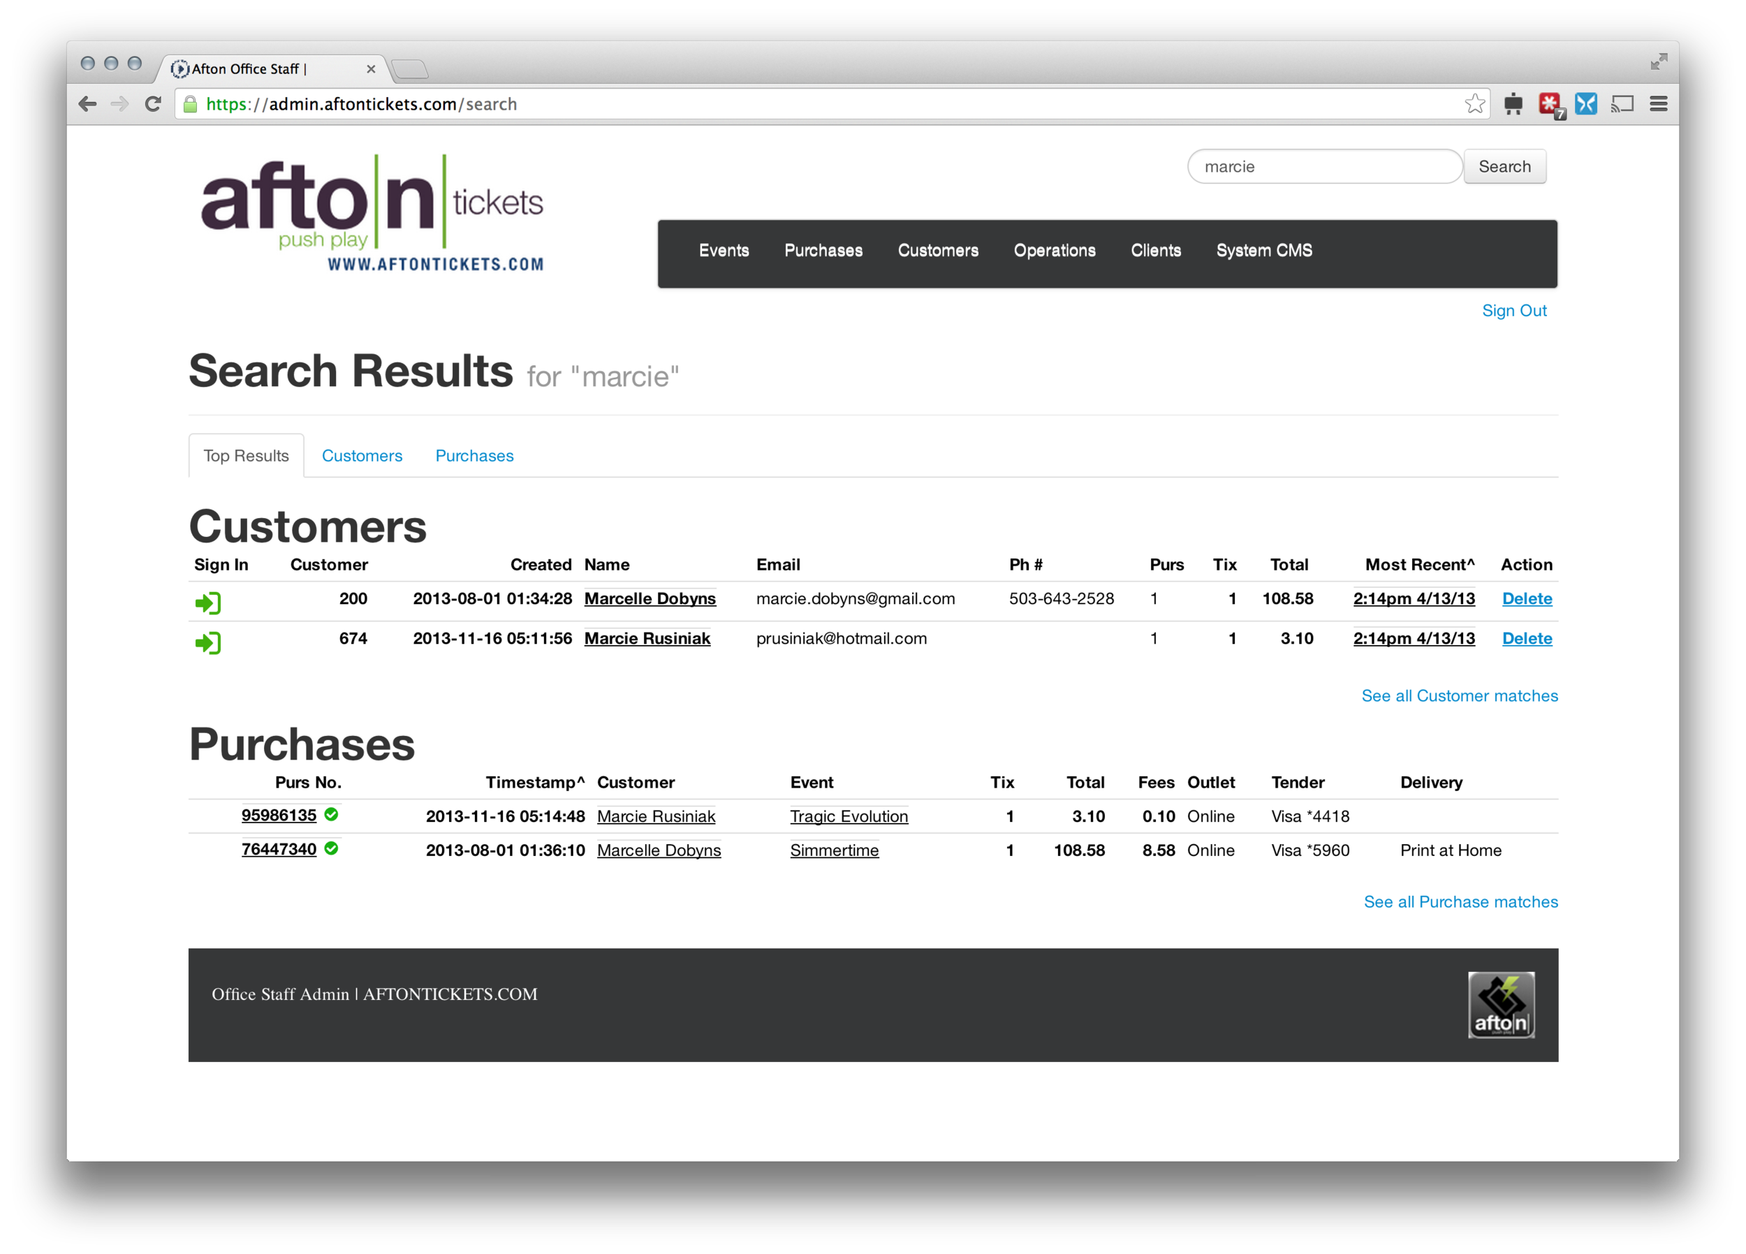Click green check beside purchase 76447340
This screenshot has width=1746, height=1254.
click(331, 848)
